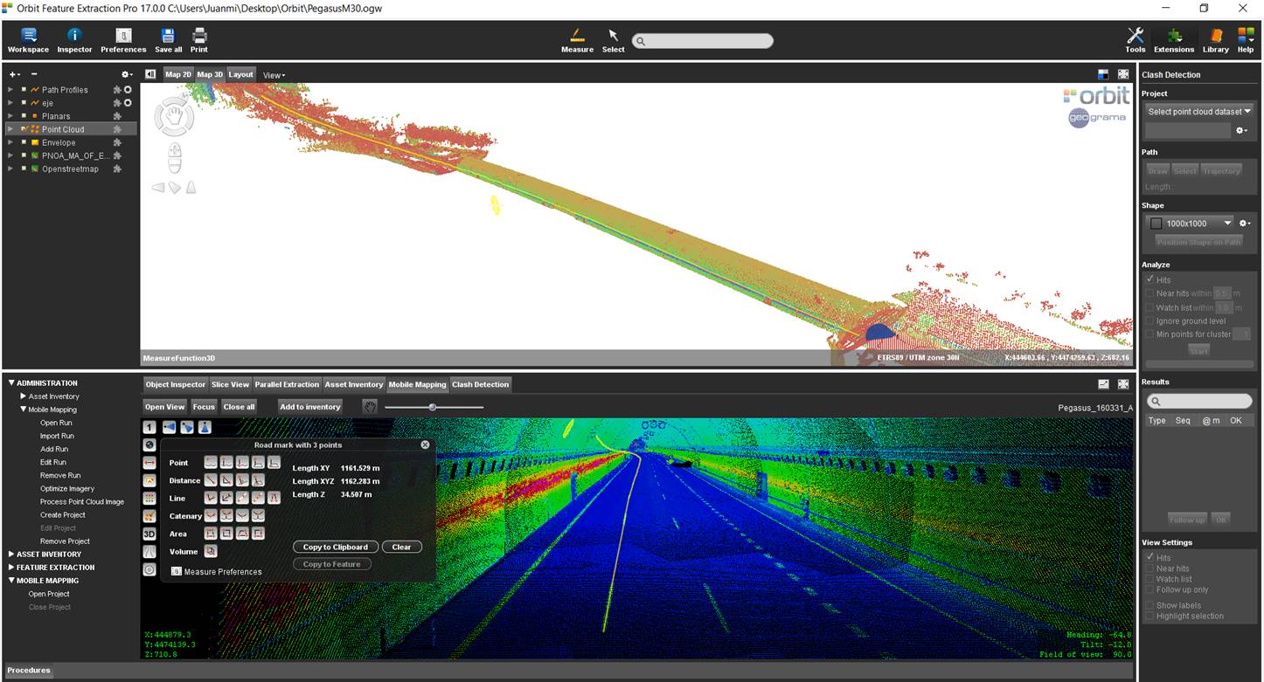This screenshot has width=1264, height=682.
Task: Open the Preferences icon
Action: (123, 36)
